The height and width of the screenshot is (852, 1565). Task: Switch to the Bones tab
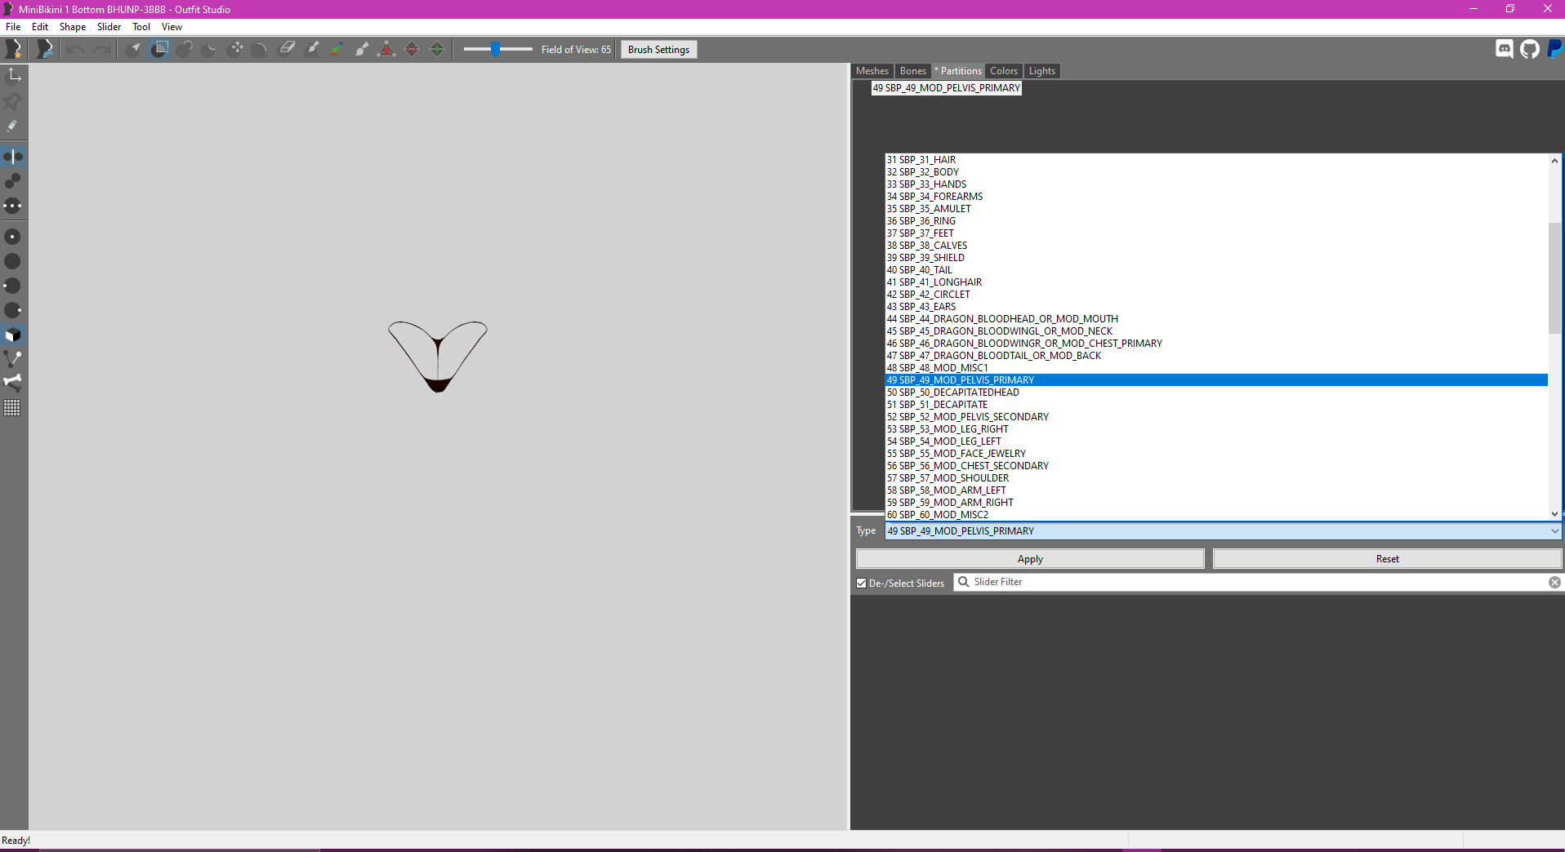912,71
